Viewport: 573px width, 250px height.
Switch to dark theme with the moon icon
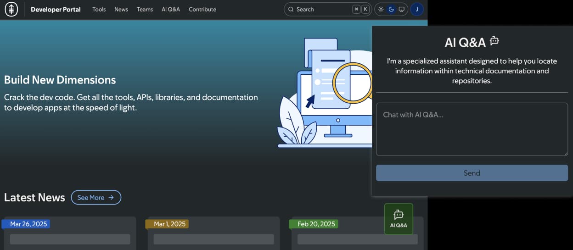(391, 9)
